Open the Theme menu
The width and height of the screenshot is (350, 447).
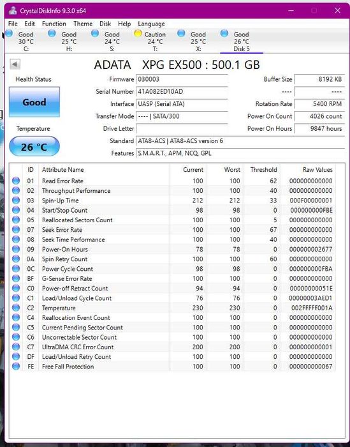click(x=83, y=24)
